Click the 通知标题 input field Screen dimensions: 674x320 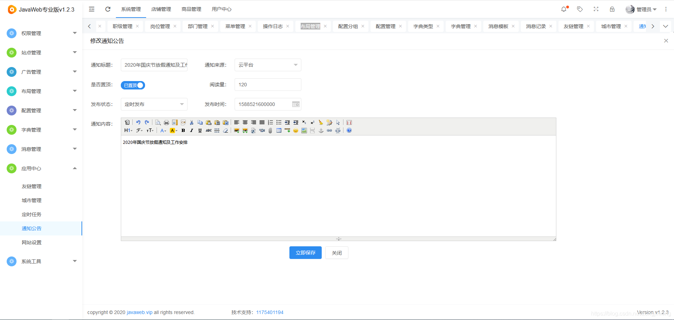(x=154, y=65)
